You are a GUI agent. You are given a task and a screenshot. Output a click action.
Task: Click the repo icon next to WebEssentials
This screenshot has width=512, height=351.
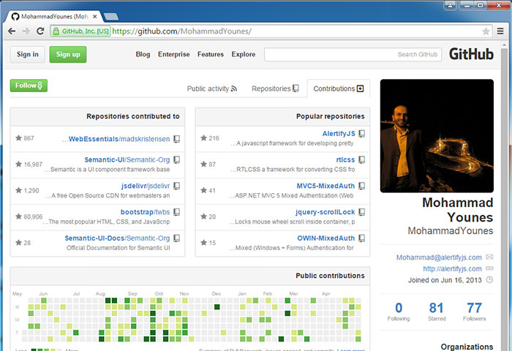(x=177, y=139)
